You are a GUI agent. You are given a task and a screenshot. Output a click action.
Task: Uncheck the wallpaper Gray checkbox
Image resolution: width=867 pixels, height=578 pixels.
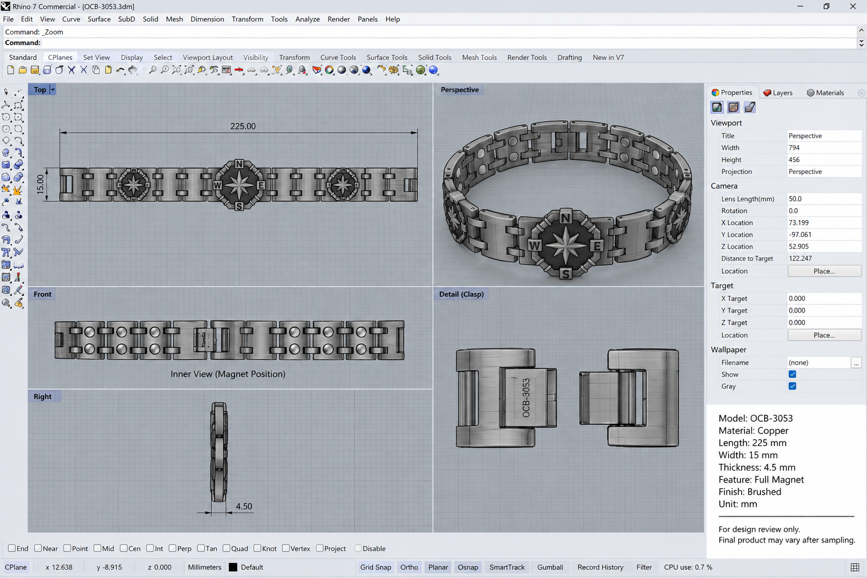click(x=792, y=386)
